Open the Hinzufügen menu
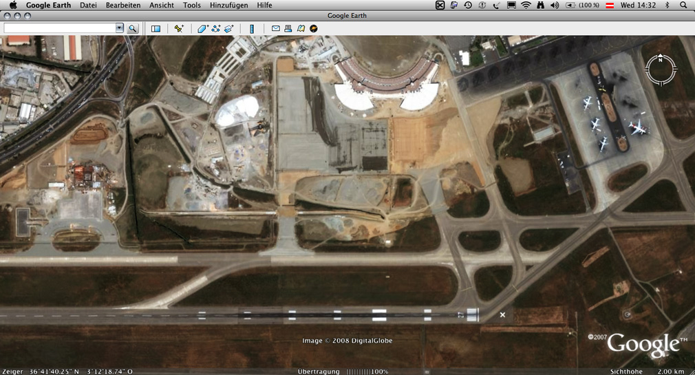This screenshot has width=695, height=375. [229, 5]
